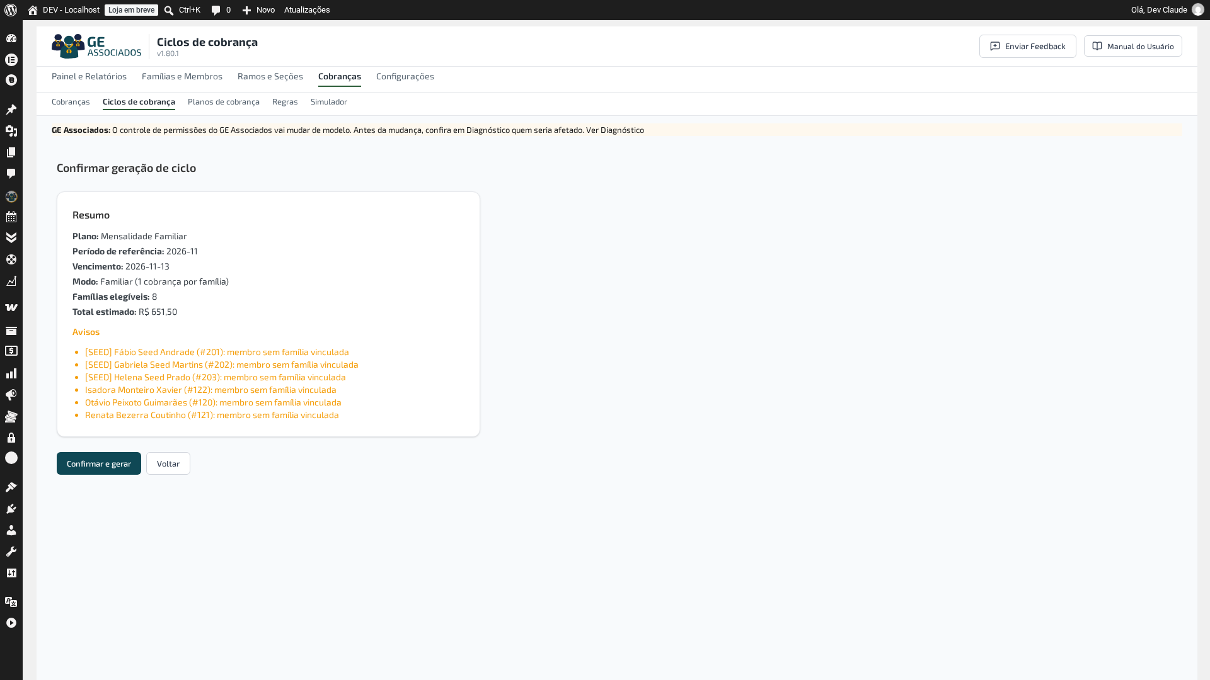Open translation languages icon in sidebar
The image size is (1210, 680).
11,602
